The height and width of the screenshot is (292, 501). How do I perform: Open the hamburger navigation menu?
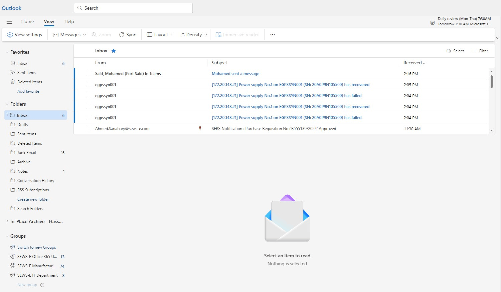(x=9, y=21)
